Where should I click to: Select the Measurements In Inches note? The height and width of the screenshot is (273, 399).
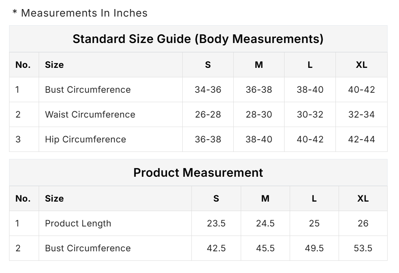click(x=80, y=13)
